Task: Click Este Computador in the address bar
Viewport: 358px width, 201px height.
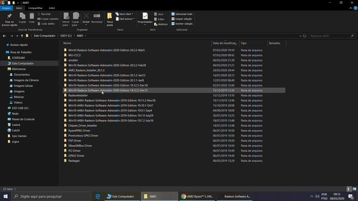Action: point(45,36)
